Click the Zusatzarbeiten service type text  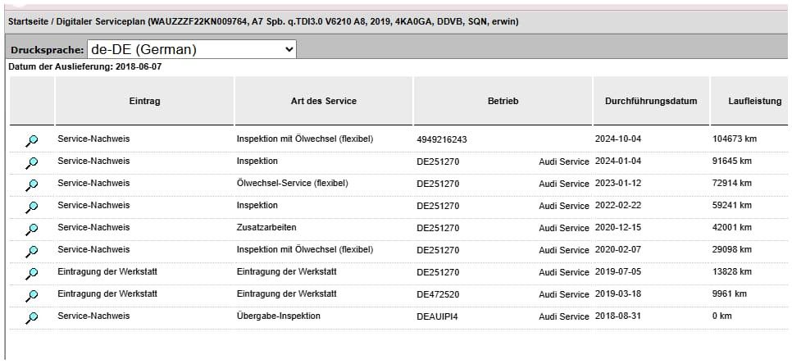click(266, 227)
